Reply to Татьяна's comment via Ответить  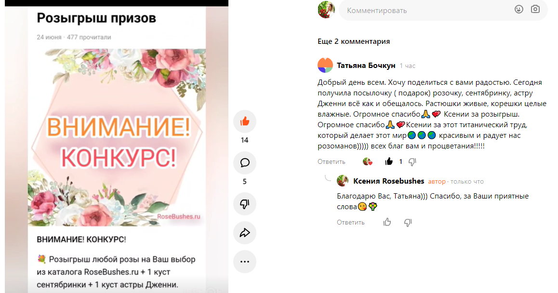coord(332,161)
